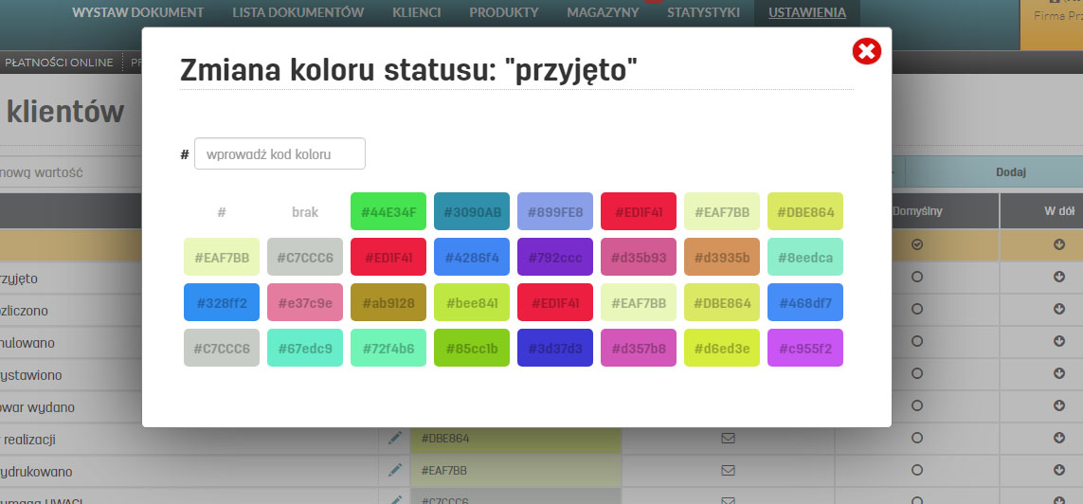Select the green #85cc1b swatch
The image size is (1083, 504).
click(472, 348)
